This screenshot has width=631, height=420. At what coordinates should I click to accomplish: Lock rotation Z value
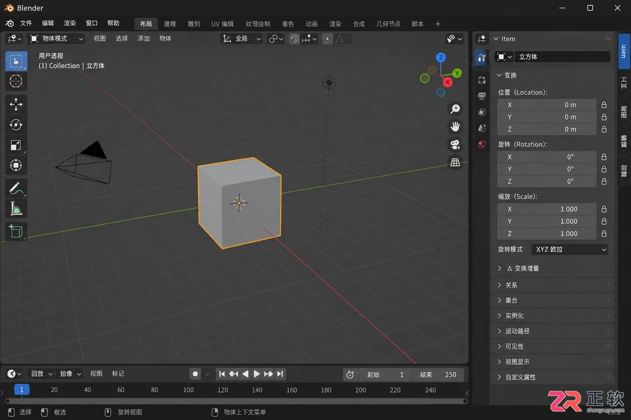coord(604,182)
